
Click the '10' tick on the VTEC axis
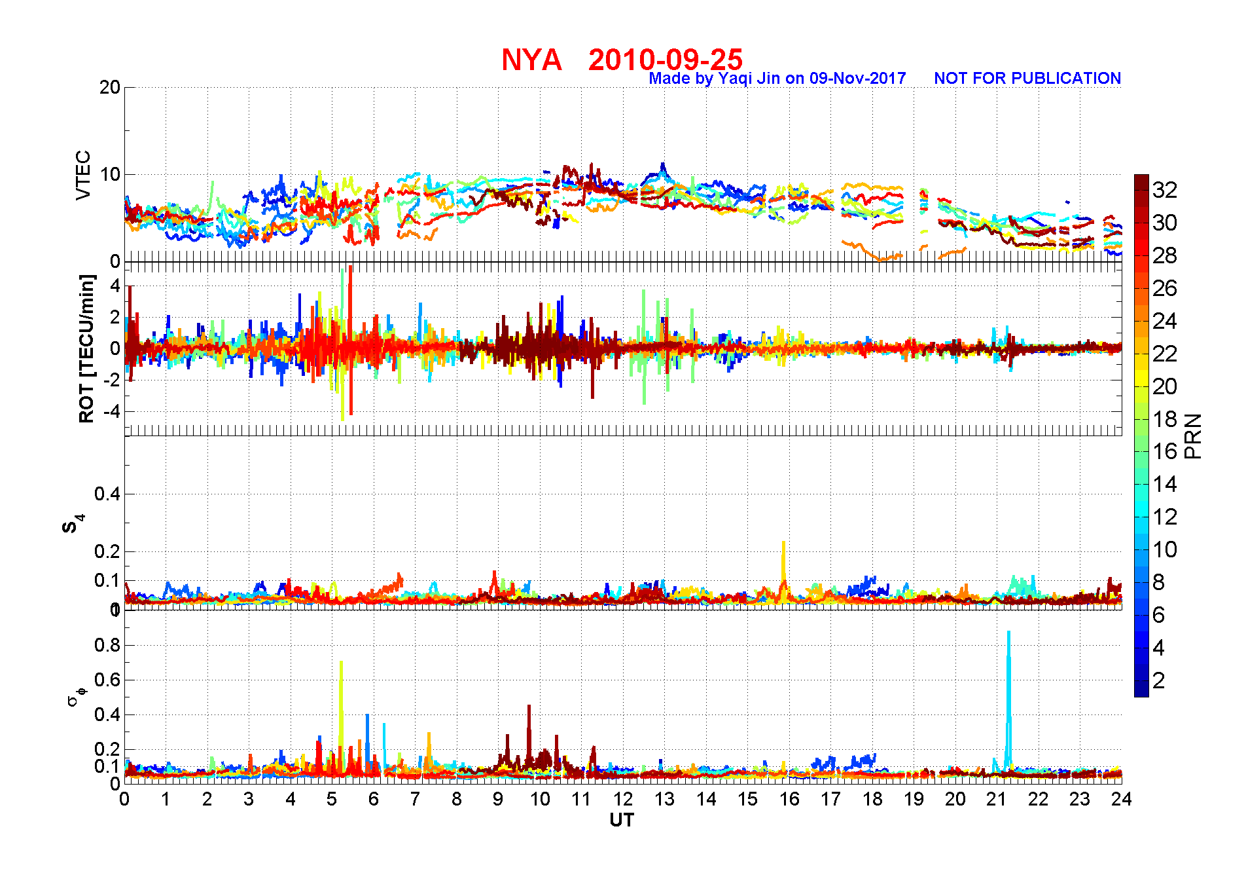tap(110, 174)
